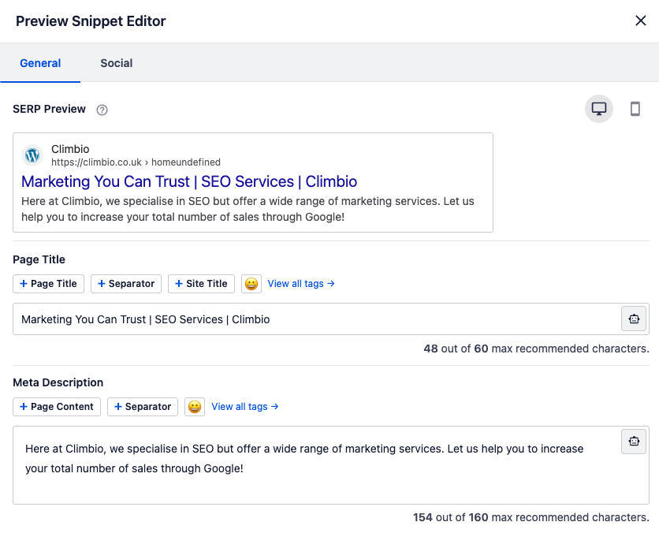The image size is (659, 533).
Task: Open the Social tab
Action: [x=116, y=63]
